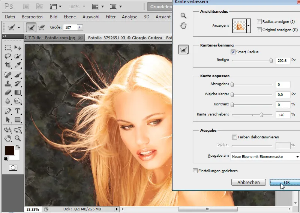Screen dimensions: 300x213
Task: Launch Mini Bridge from application bar
Action: 40,7
